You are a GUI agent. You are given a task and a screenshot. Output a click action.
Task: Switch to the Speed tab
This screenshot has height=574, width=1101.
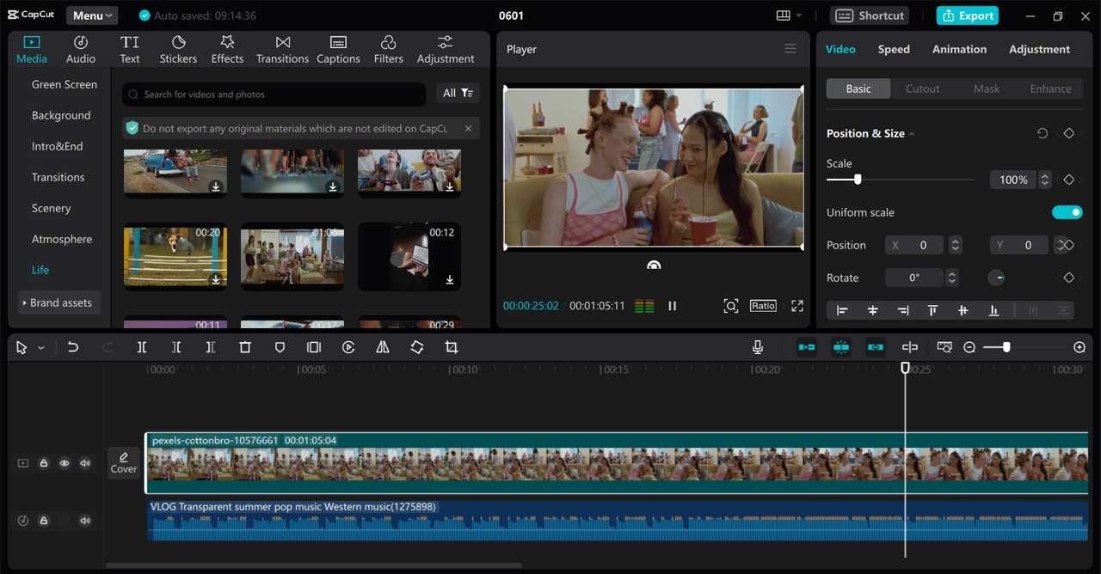[x=894, y=49]
